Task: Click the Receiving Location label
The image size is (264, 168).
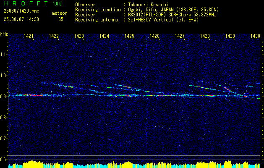Action: pos(98,10)
